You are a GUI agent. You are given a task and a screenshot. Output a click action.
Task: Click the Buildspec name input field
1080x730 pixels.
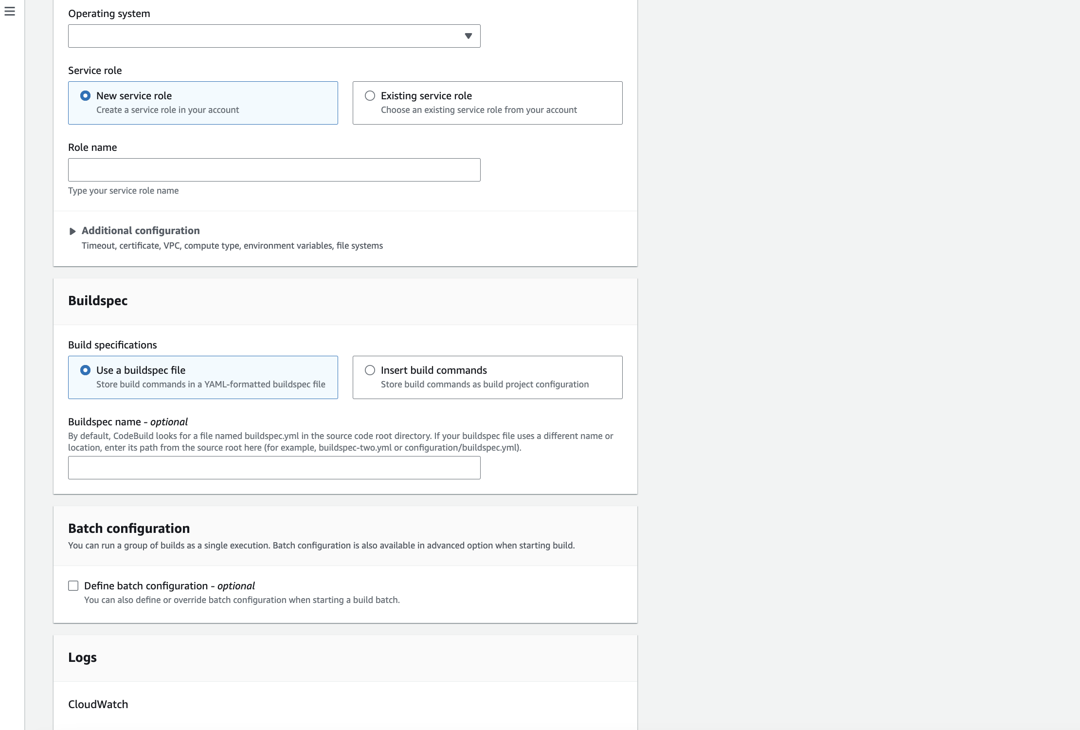point(274,468)
